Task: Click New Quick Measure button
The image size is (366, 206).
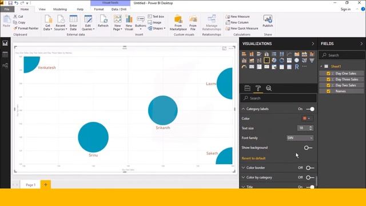Action: point(242,28)
